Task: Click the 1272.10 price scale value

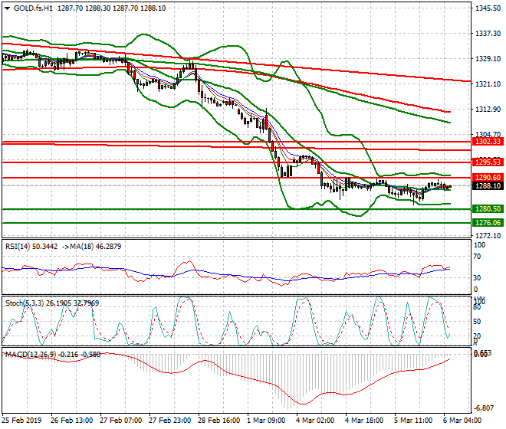Action: (x=488, y=236)
